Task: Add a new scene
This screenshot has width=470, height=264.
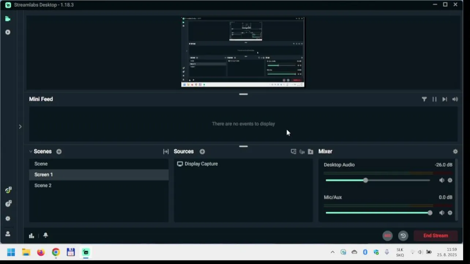Action: pyautogui.click(x=59, y=151)
